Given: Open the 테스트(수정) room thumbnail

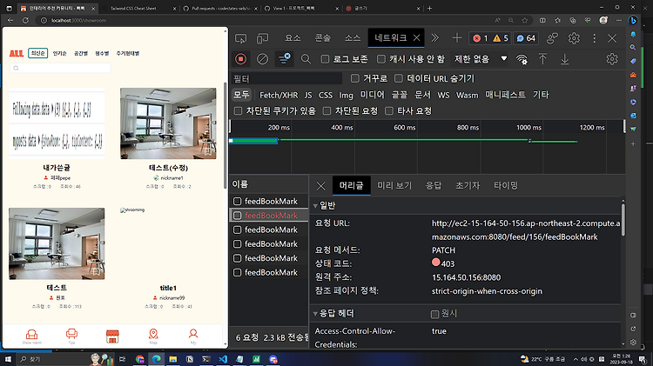Looking at the screenshot, I should pyautogui.click(x=168, y=123).
